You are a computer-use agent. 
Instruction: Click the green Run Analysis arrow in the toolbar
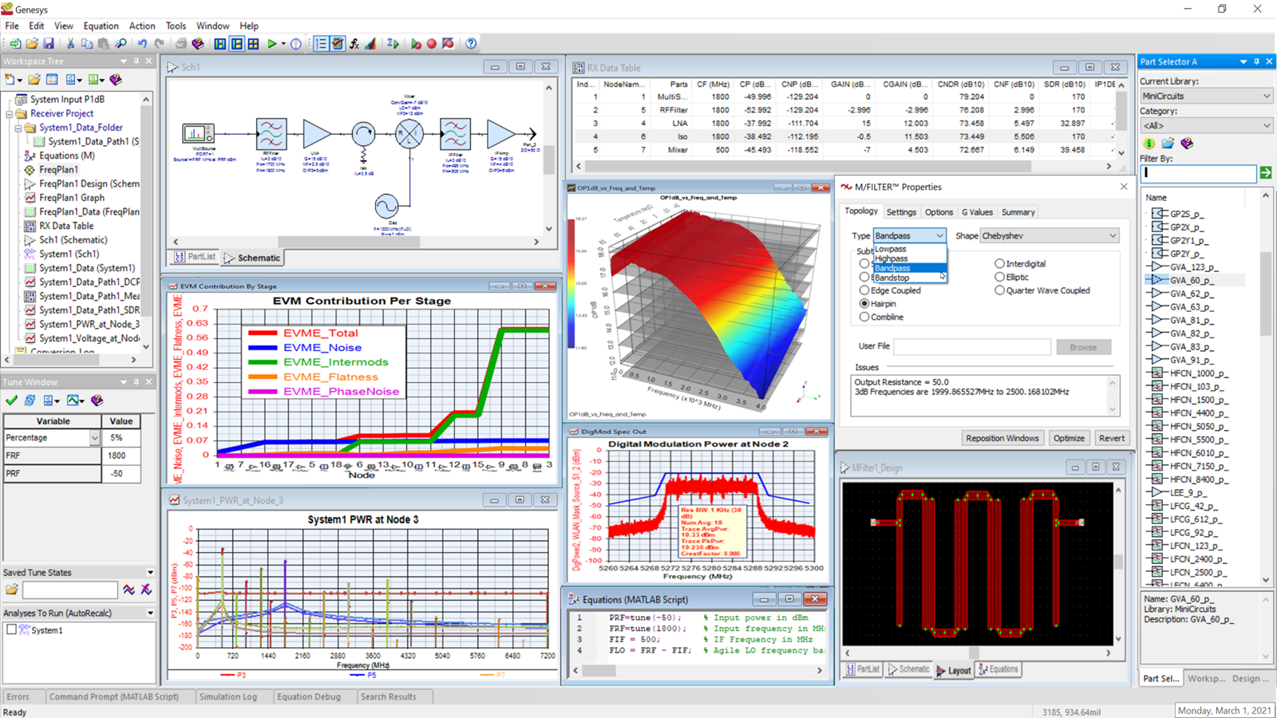pyautogui.click(x=272, y=44)
